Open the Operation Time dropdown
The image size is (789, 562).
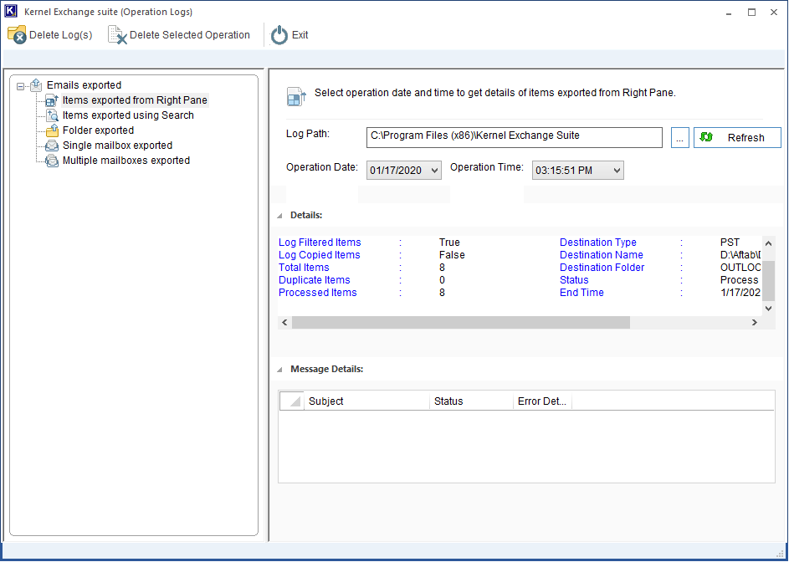coord(617,171)
